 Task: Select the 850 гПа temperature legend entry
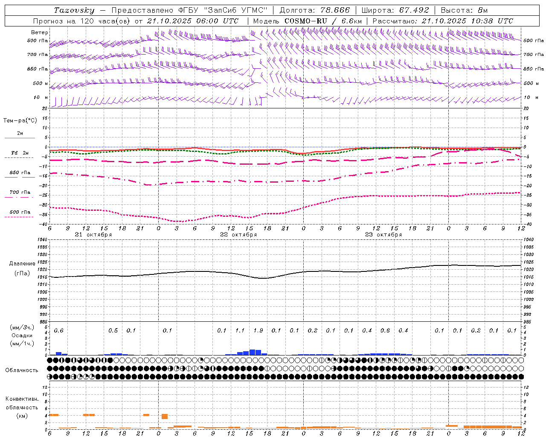coord(20,173)
